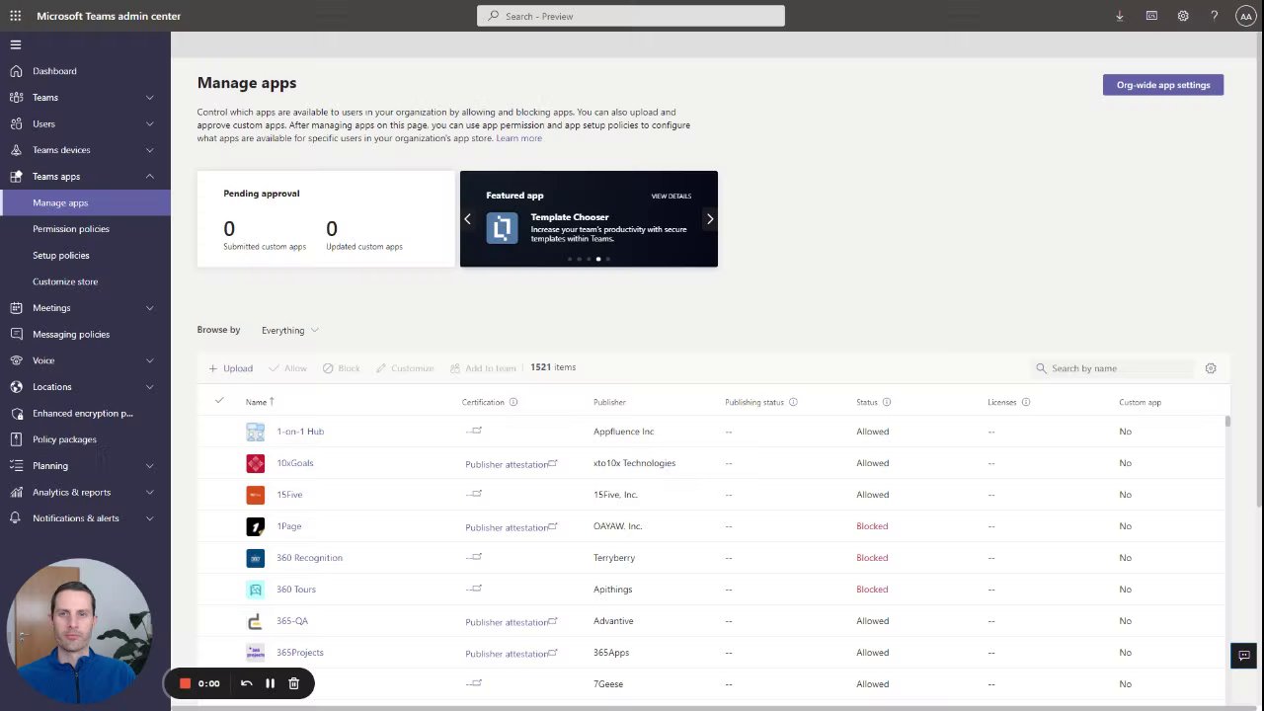This screenshot has width=1264, height=711.
Task: Stop the screen recording
Action: coord(185,683)
